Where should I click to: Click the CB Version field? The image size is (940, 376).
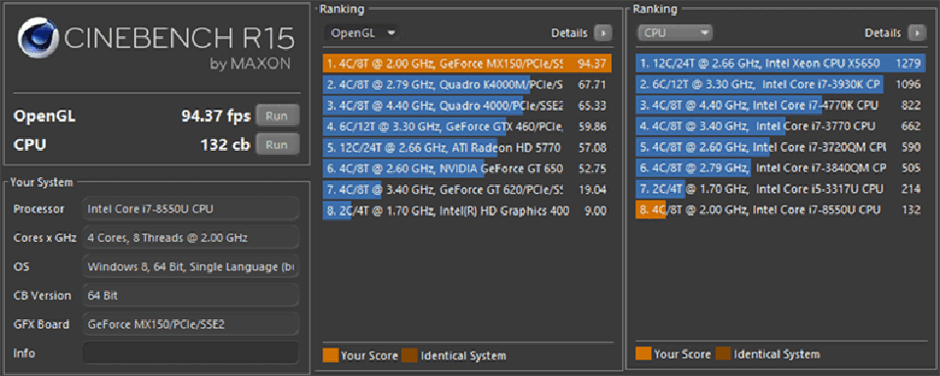tap(191, 295)
